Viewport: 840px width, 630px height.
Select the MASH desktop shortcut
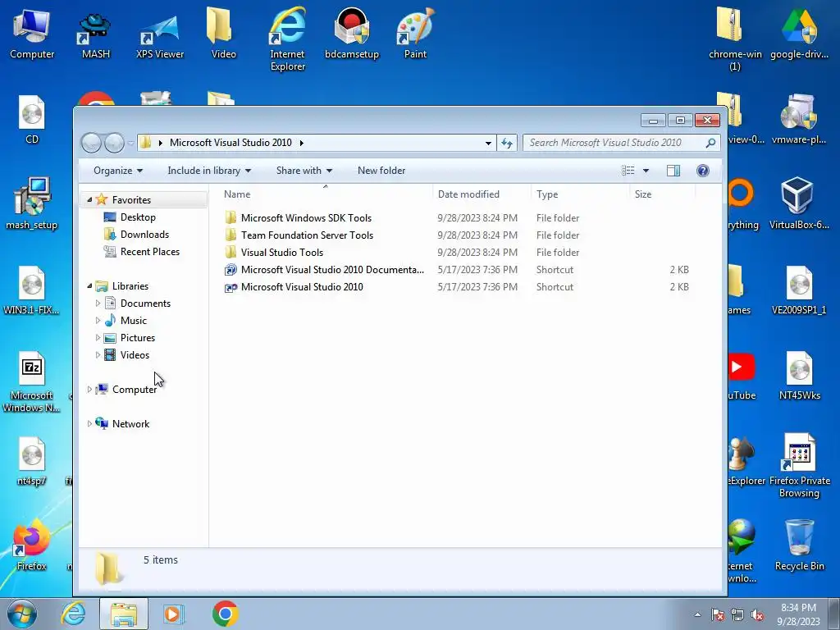pos(95,35)
